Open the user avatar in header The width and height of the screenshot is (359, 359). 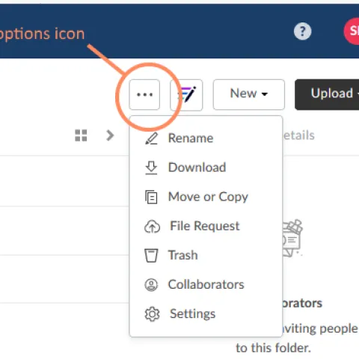click(x=352, y=31)
